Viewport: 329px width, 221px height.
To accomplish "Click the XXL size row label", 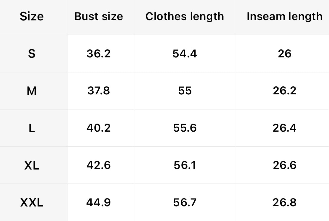I will [x=32, y=203].
